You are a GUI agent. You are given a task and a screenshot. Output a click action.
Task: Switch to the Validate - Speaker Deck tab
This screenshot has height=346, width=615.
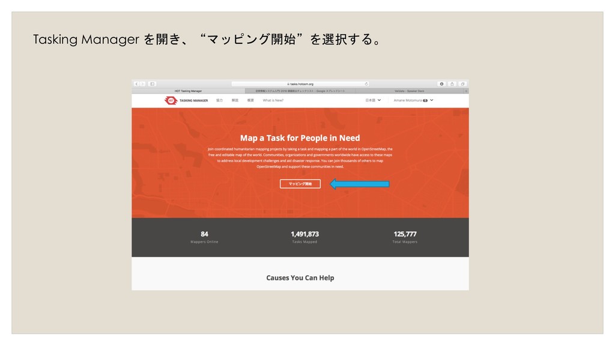click(x=410, y=91)
